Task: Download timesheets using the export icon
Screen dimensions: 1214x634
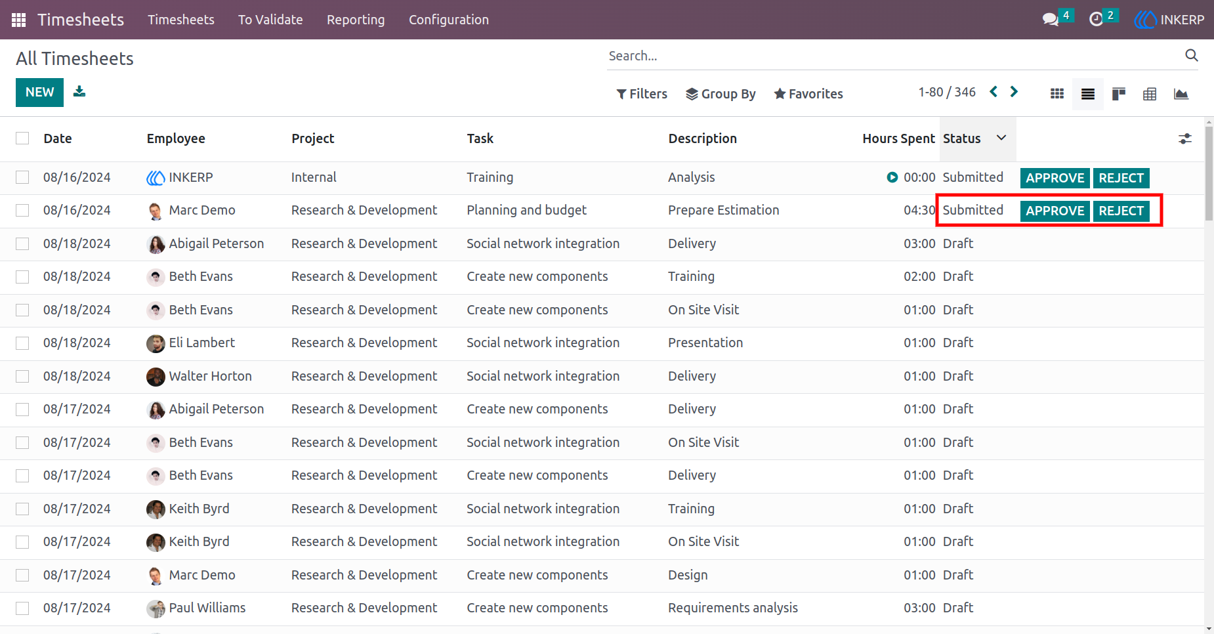Action: pos(79,91)
